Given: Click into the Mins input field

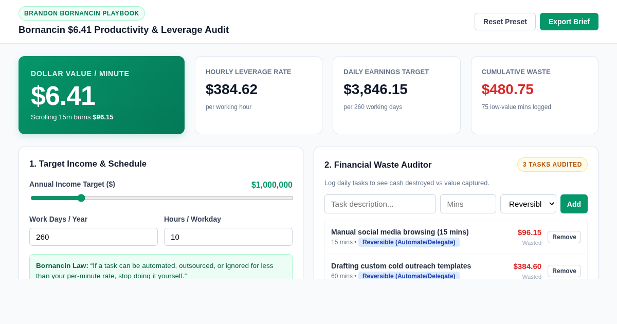Looking at the screenshot, I should click(468, 204).
